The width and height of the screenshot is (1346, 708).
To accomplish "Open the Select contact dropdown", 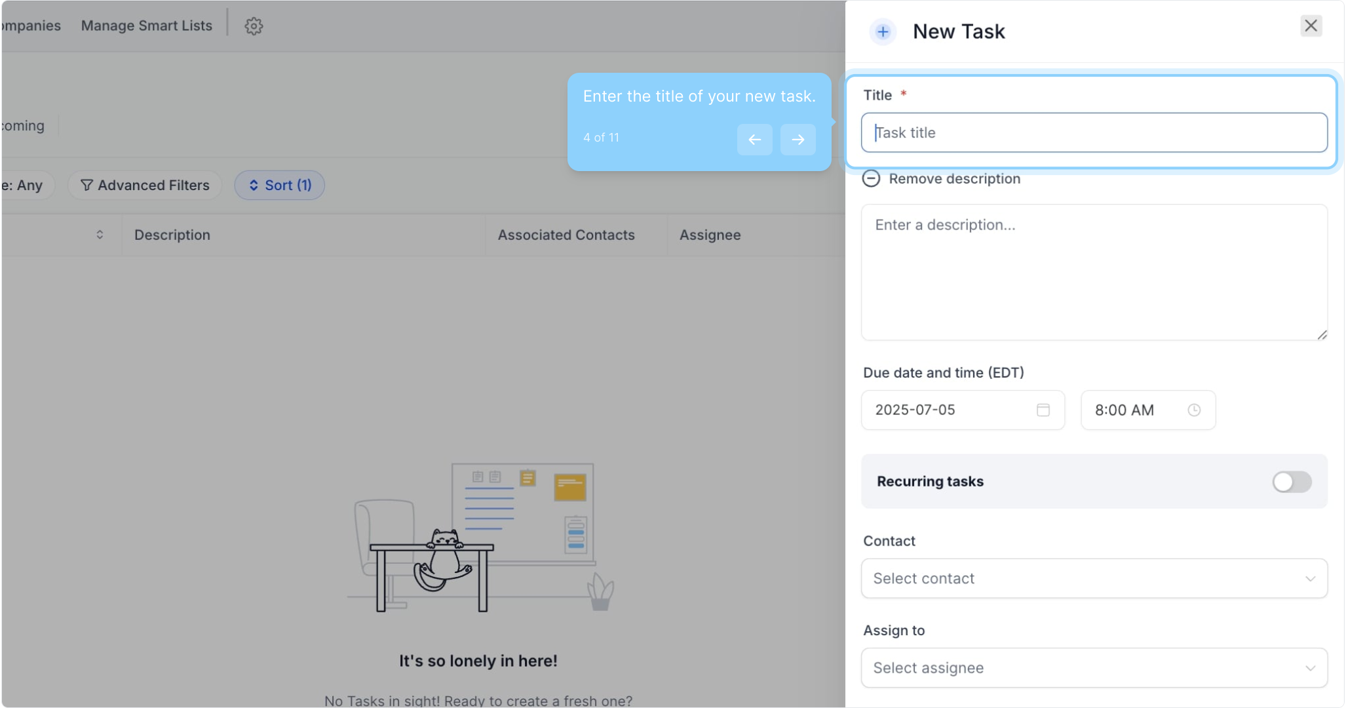I will coord(1094,579).
